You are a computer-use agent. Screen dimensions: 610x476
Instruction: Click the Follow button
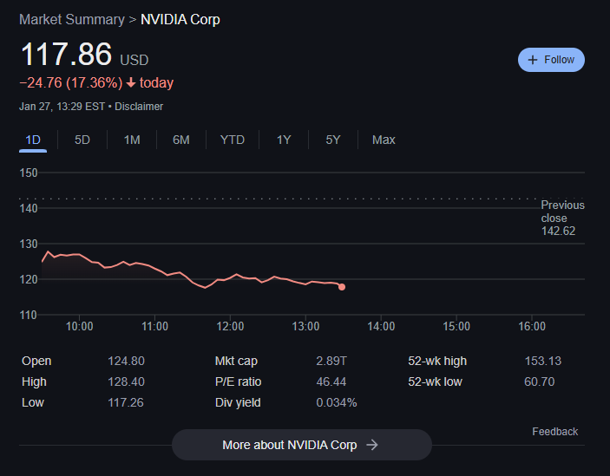coord(552,60)
